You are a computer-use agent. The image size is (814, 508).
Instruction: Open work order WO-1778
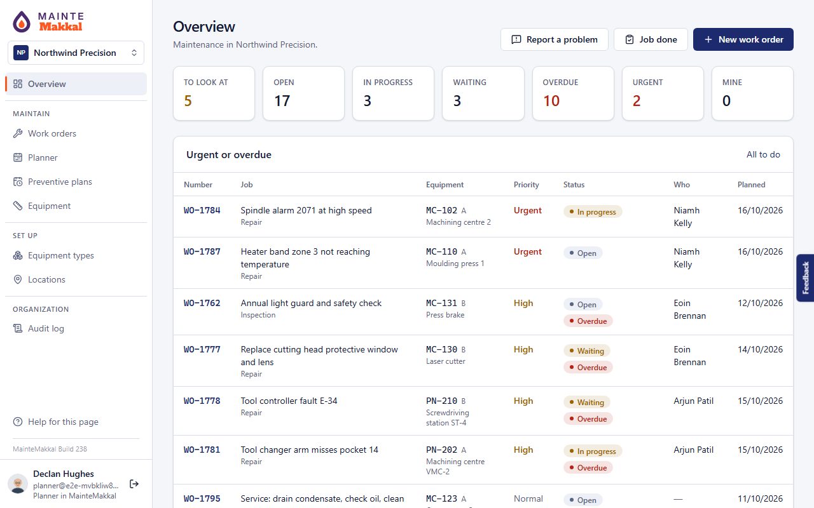click(202, 401)
